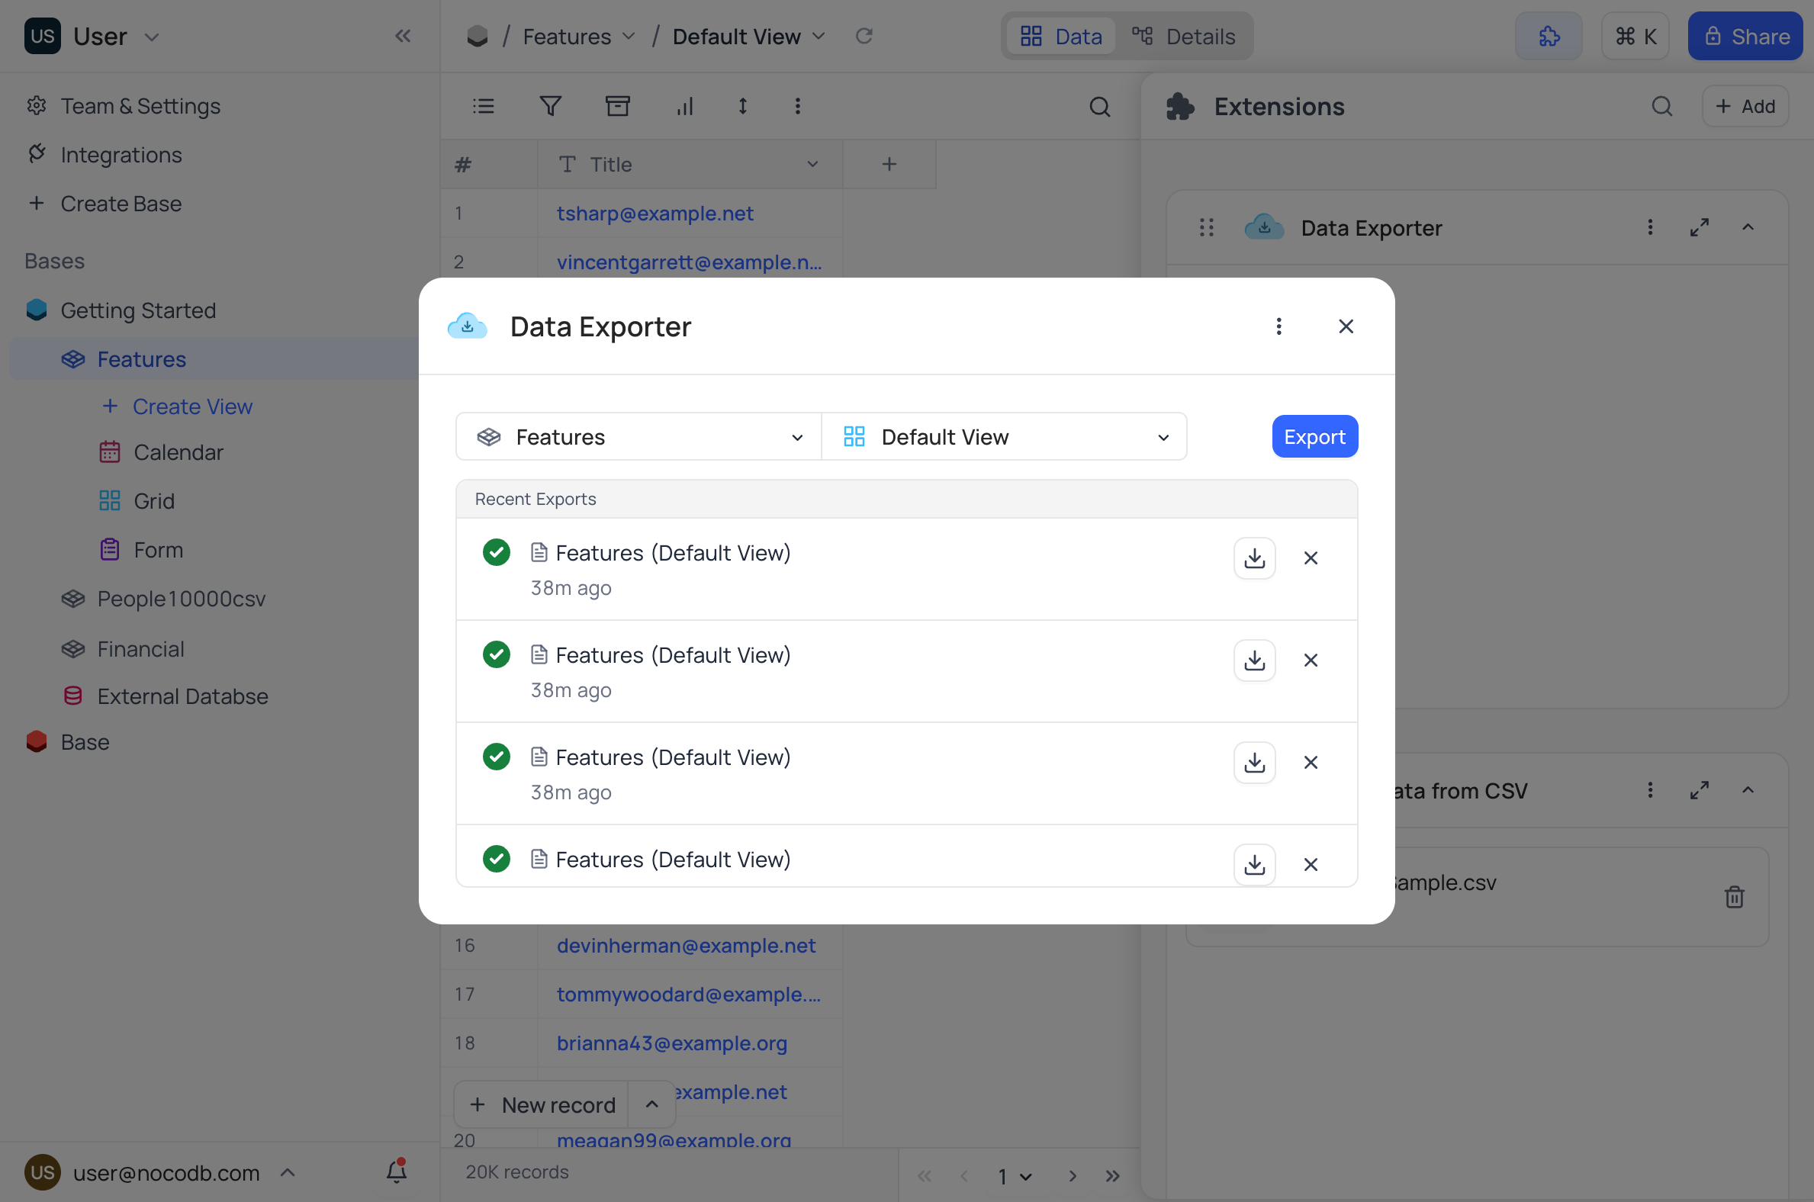Remove the second recent export entry
This screenshot has height=1202, width=1814.
[1311, 660]
